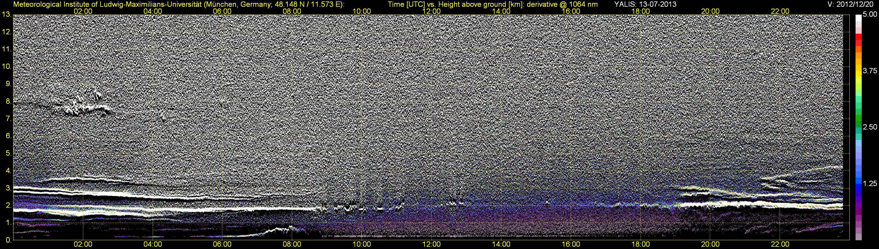
Task: Pick the yellow segment of the color bar
Action: pyautogui.click(x=858, y=74)
